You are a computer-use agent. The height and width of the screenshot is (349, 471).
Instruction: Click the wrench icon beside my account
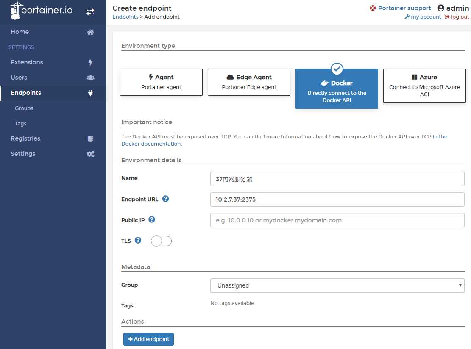tap(407, 17)
